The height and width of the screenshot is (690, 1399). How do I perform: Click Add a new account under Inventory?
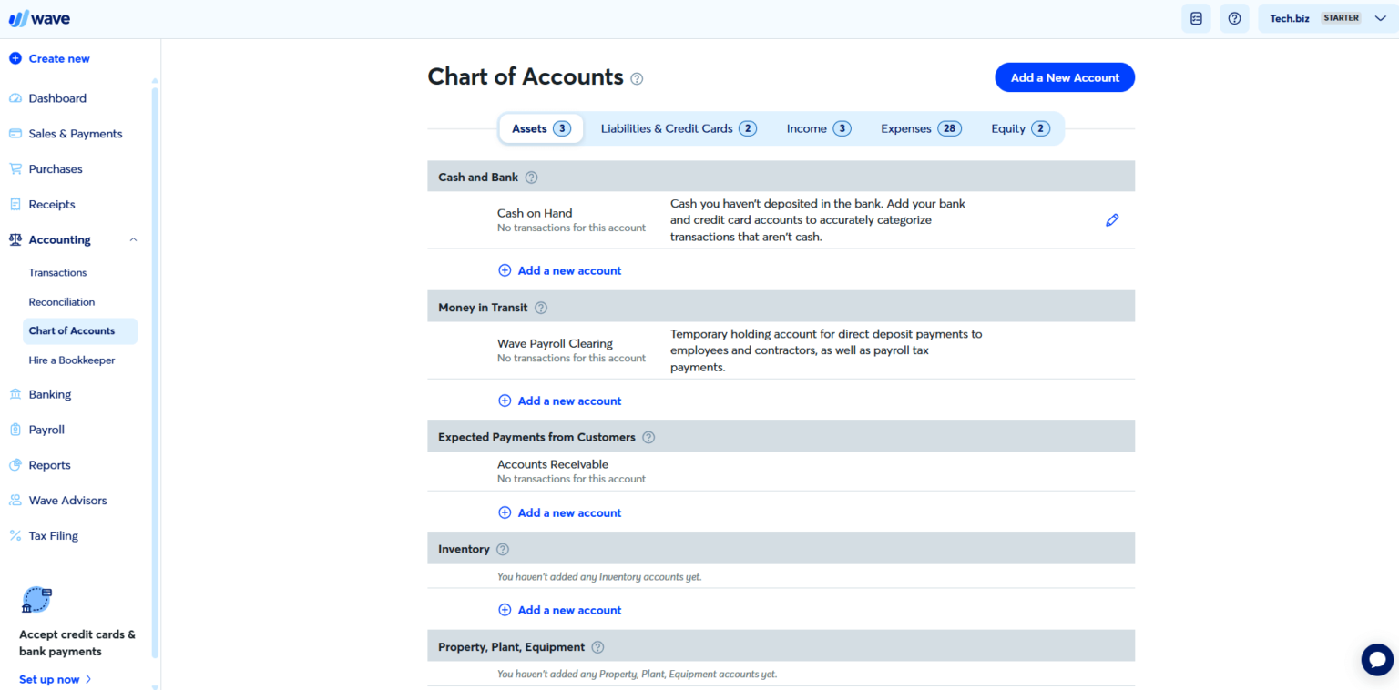pyautogui.click(x=559, y=609)
